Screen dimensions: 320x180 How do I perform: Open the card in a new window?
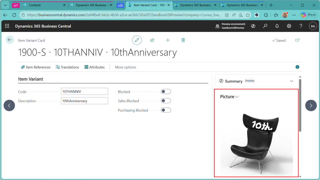(x=297, y=40)
